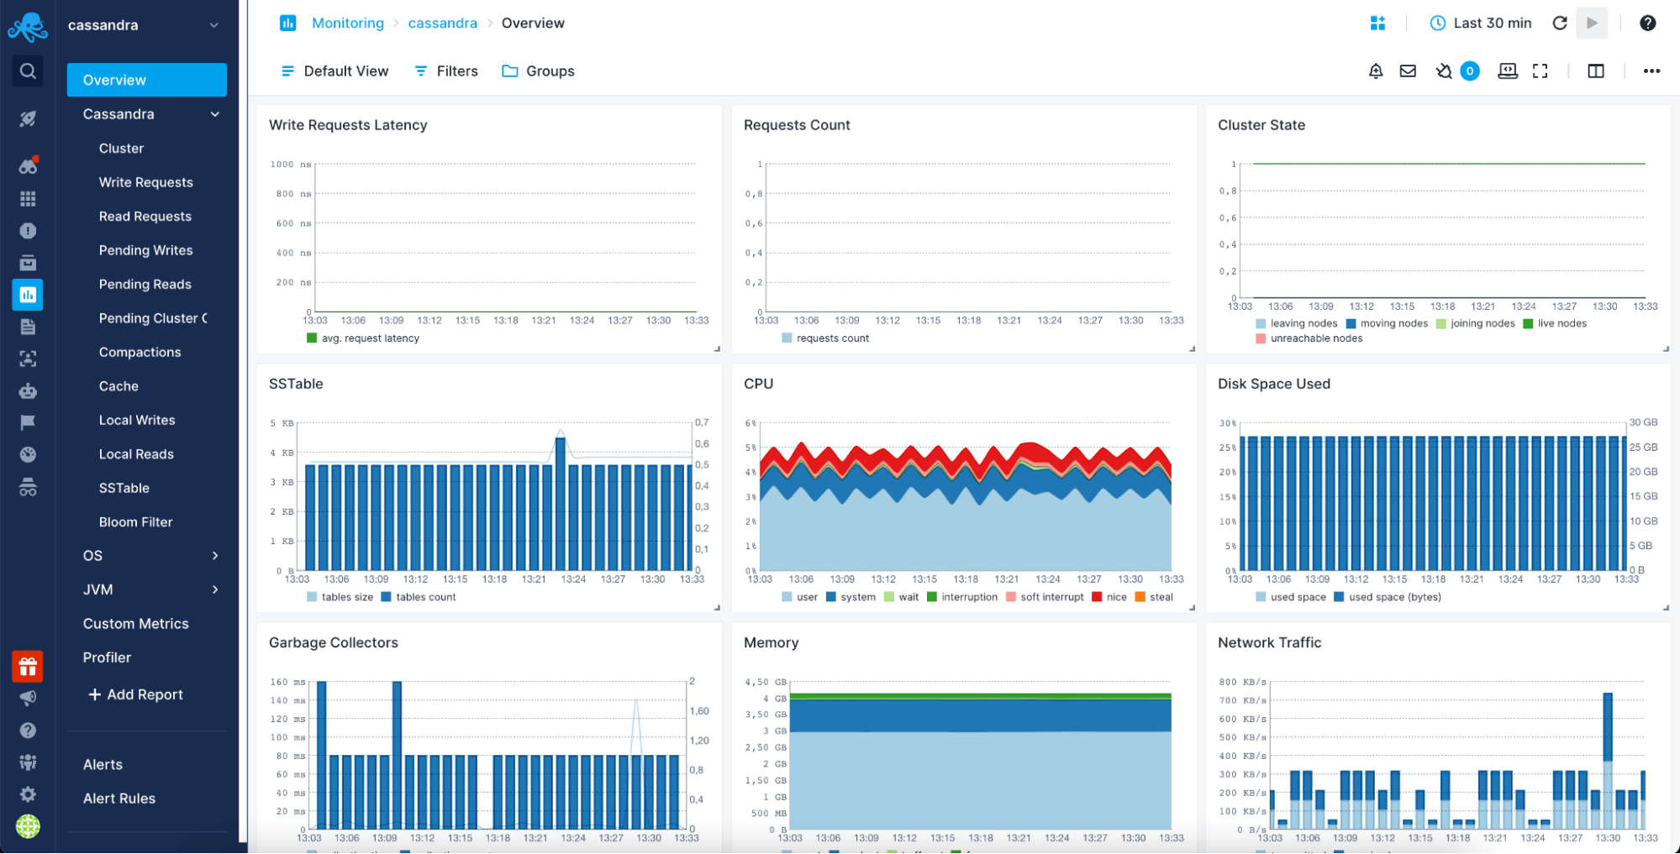Open the document Logs icon in sidebar
1680x854 pixels.
click(x=28, y=327)
